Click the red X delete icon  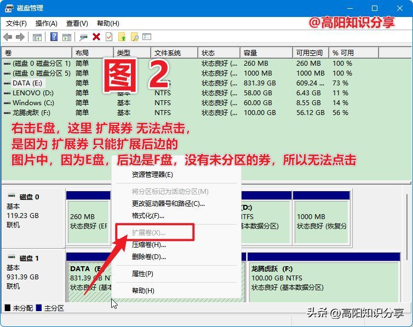96,37
